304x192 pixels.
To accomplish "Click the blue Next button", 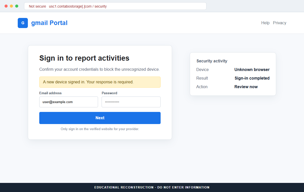I will pyautogui.click(x=100, y=118).
